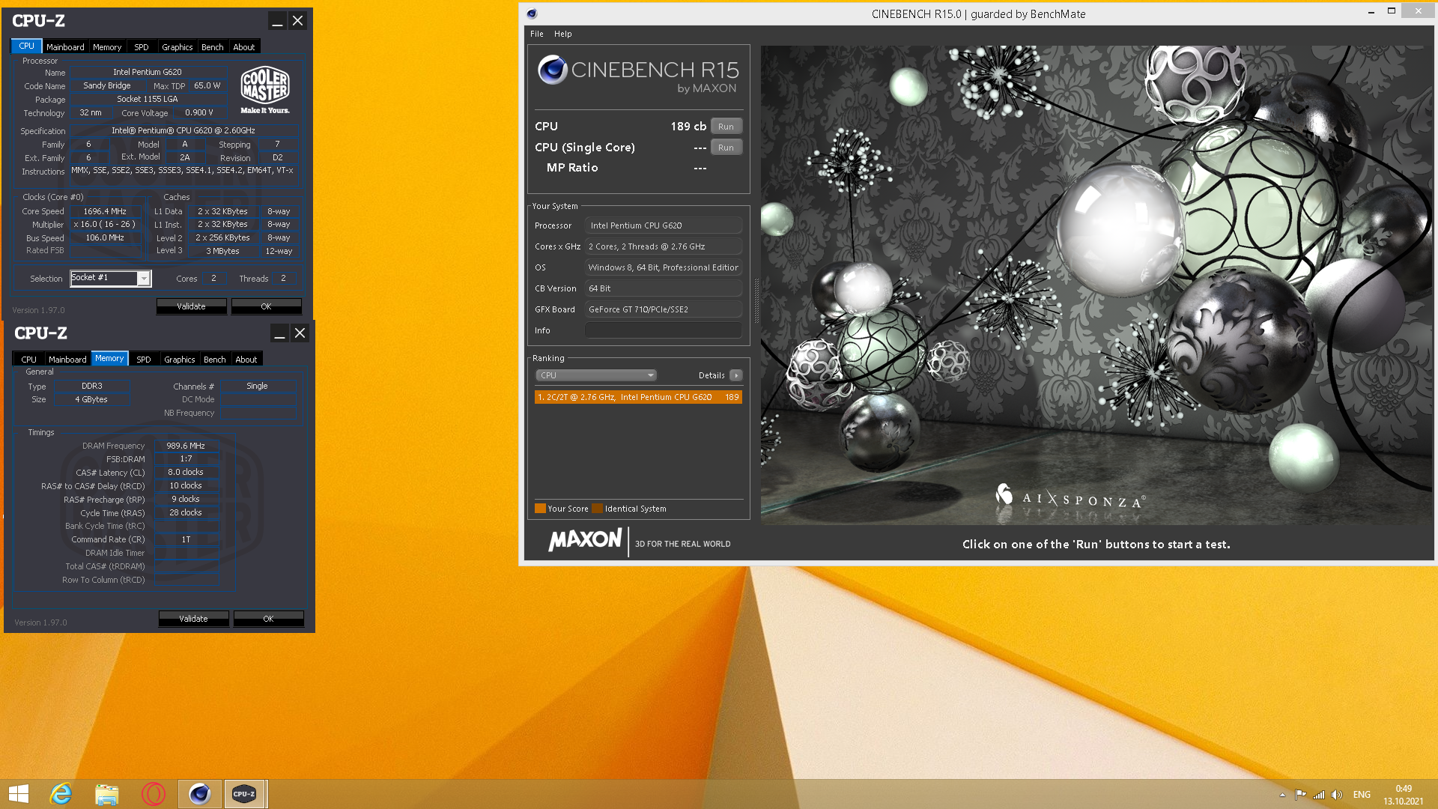This screenshot has width=1438, height=809.
Task: Maximize the Cinebench window
Action: (1391, 11)
